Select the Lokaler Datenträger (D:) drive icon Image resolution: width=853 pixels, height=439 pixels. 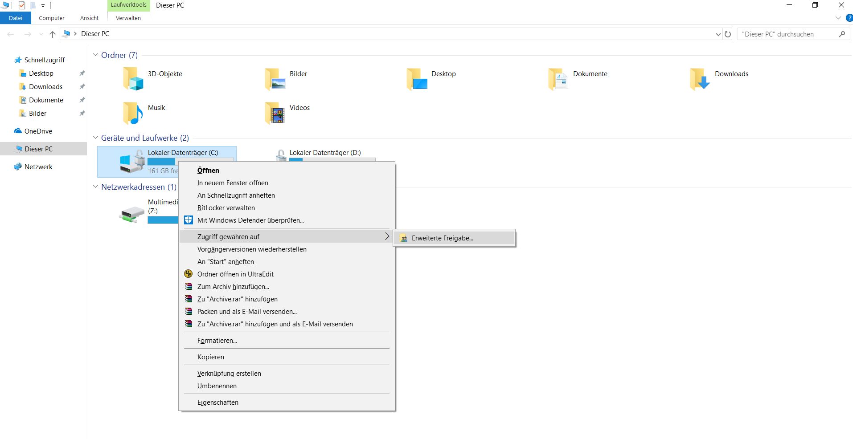coord(281,155)
